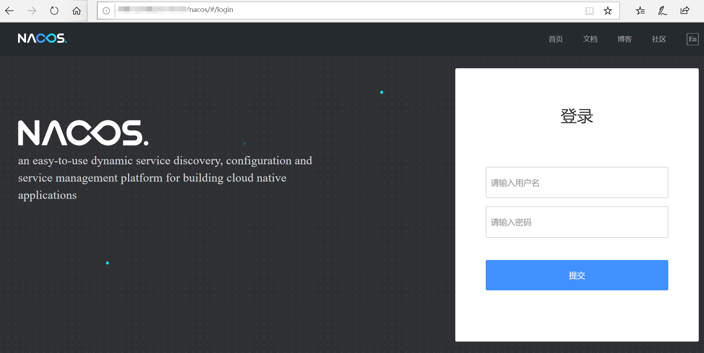The height and width of the screenshot is (353, 704).
Task: Click the NACOS logo in header
Action: (42, 38)
